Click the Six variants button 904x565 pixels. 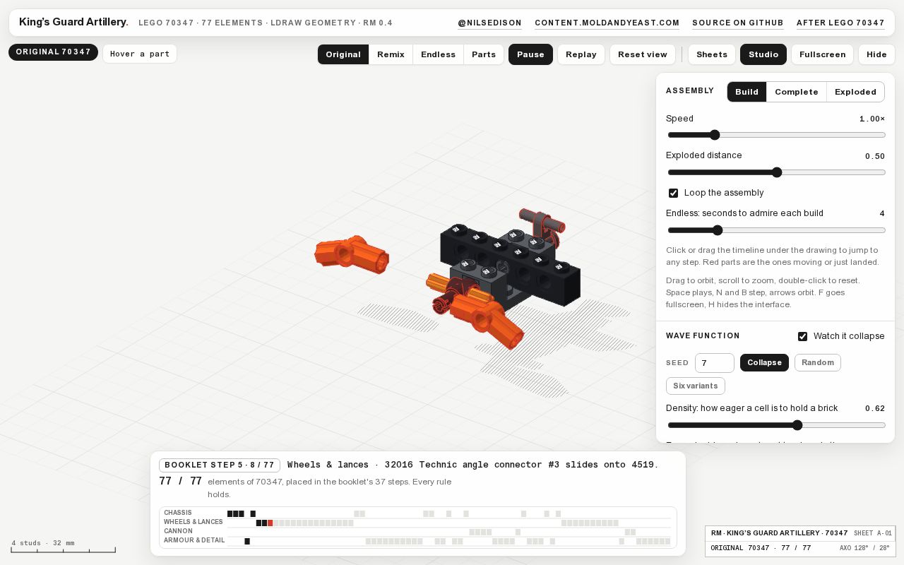pos(696,386)
